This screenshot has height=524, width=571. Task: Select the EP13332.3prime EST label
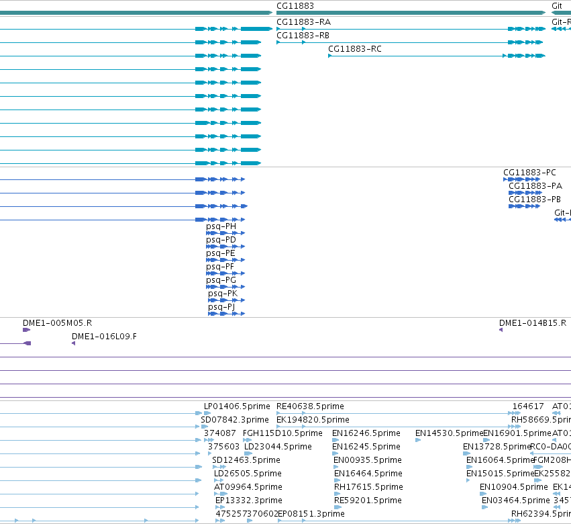[x=249, y=501]
